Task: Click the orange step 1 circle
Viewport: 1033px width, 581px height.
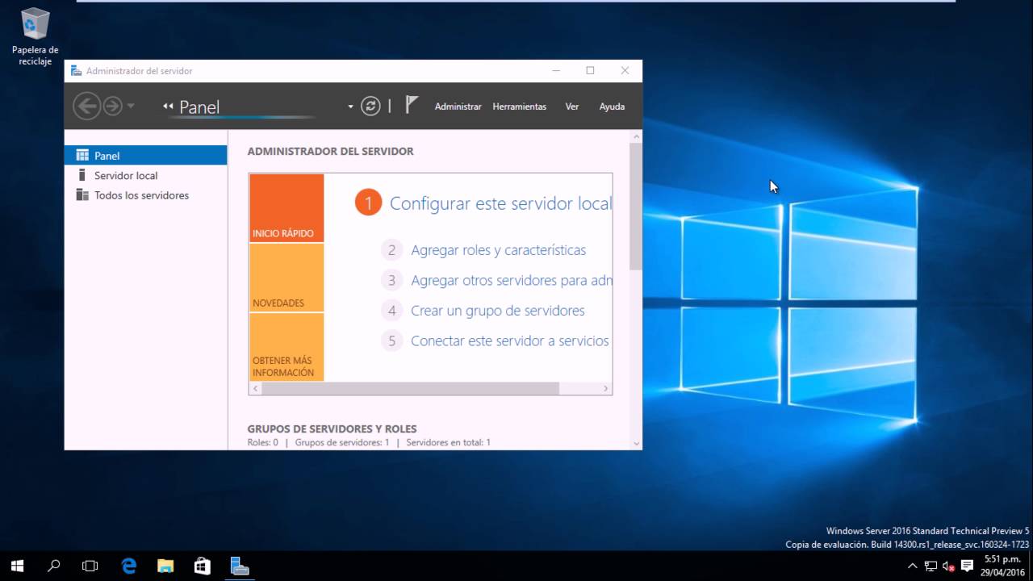Action: pos(368,203)
